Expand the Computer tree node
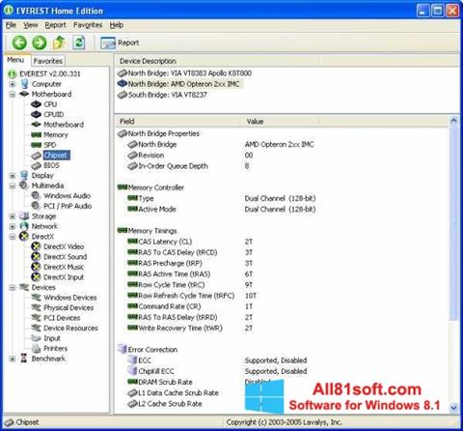463x431 pixels. [13, 84]
